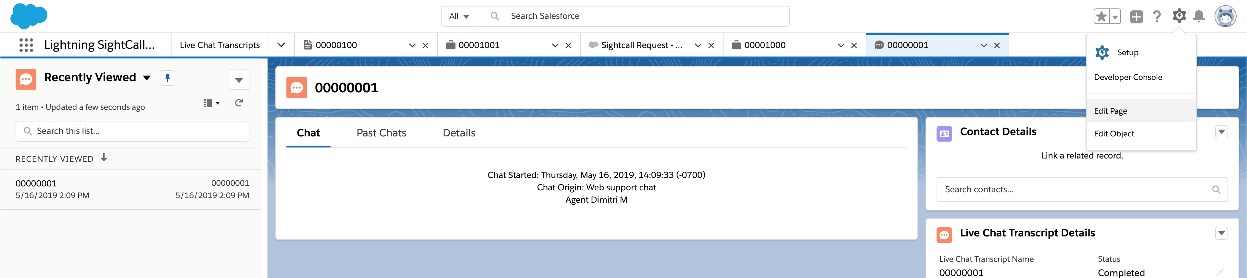Image resolution: width=1247 pixels, height=278 pixels.
Task: Open actions chevron for Sightcall Request tab
Action: tap(698, 45)
